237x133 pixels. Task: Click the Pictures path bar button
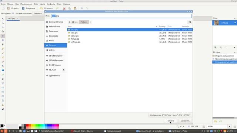[84, 22]
